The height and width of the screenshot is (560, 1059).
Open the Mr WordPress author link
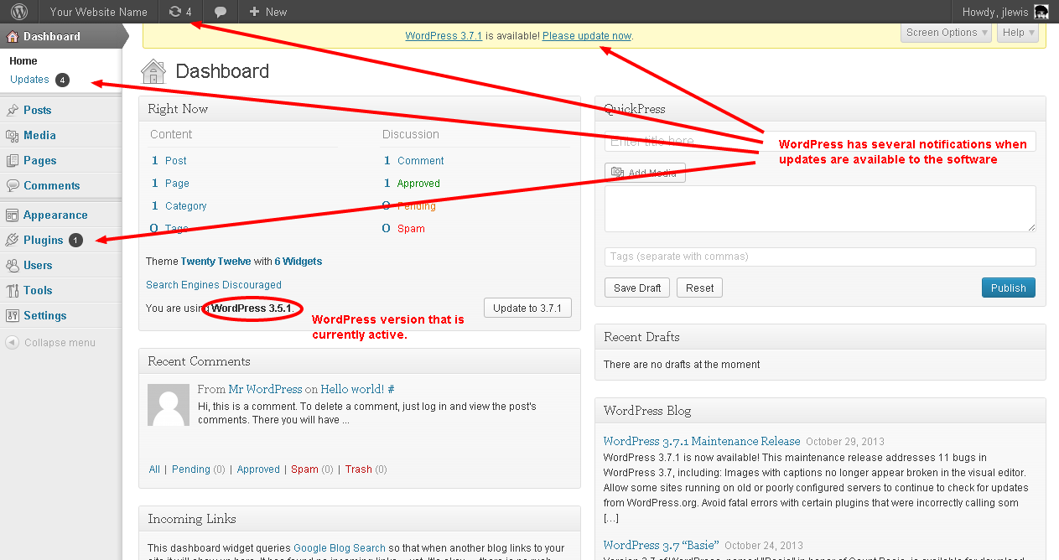[x=265, y=389]
